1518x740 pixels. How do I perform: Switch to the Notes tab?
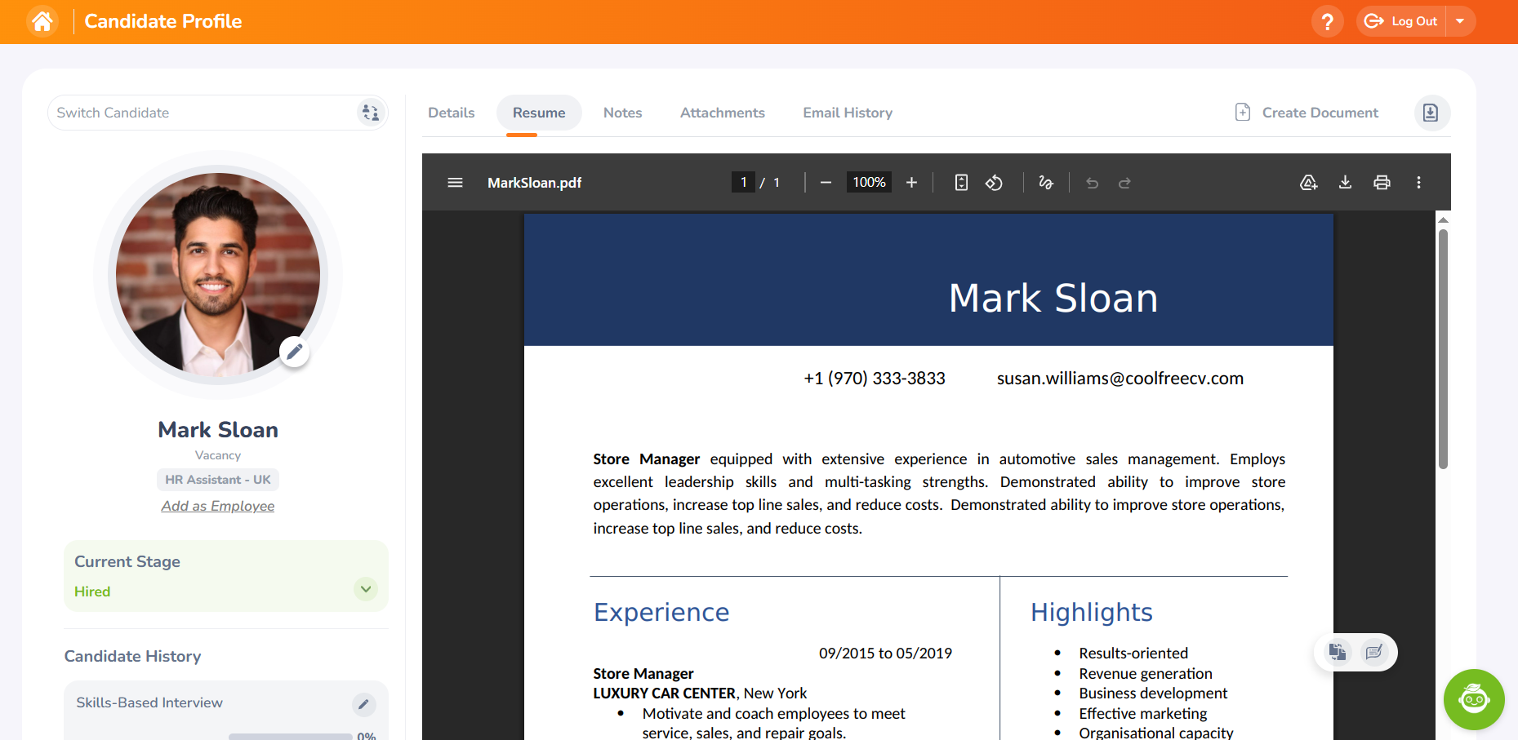pos(622,113)
